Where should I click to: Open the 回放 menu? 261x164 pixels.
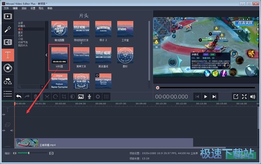coord(24,8)
